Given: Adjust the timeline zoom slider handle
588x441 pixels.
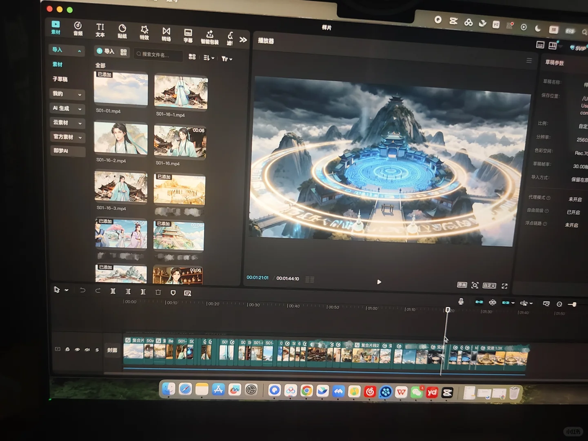Looking at the screenshot, I should (575, 305).
